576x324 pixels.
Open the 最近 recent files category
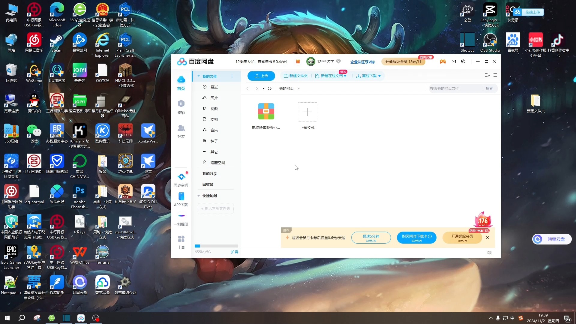click(214, 87)
